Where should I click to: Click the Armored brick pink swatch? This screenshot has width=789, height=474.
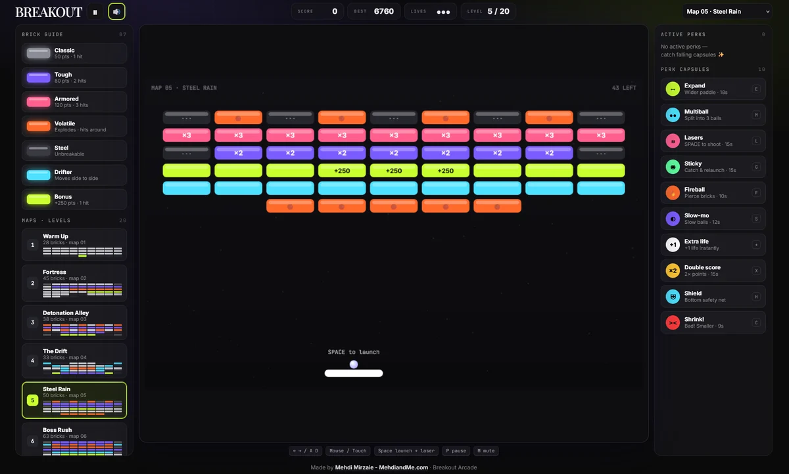point(38,102)
